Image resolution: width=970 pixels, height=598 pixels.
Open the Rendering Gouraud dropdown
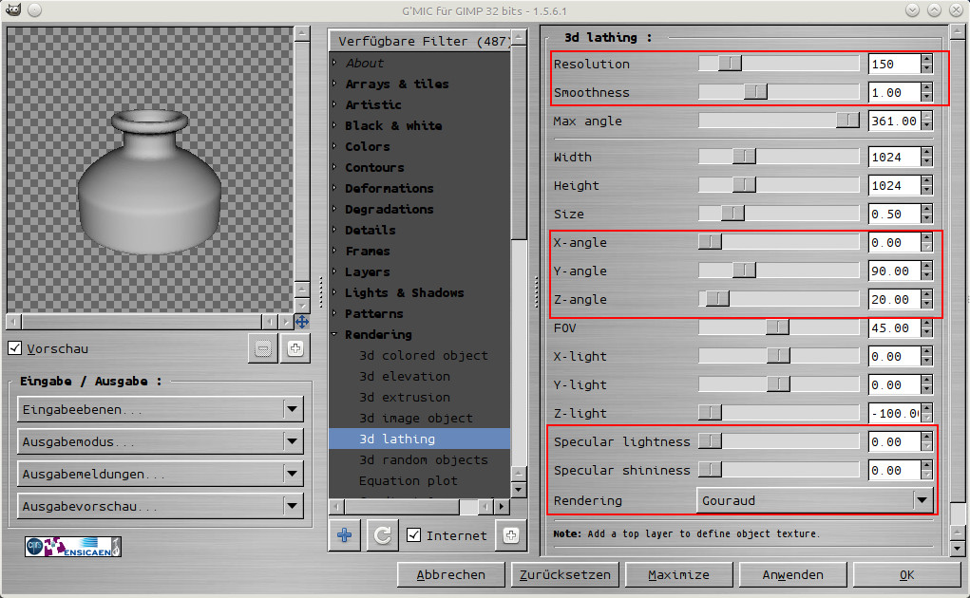tap(815, 499)
